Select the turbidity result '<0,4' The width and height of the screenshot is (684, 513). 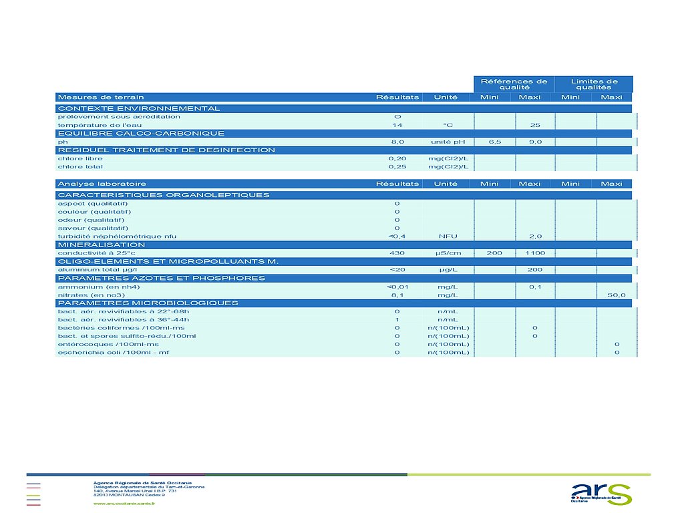397,236
